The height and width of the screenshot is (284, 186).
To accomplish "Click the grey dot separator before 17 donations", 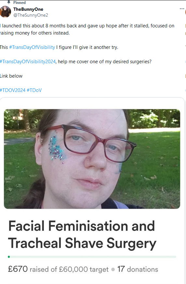I will (113, 270).
